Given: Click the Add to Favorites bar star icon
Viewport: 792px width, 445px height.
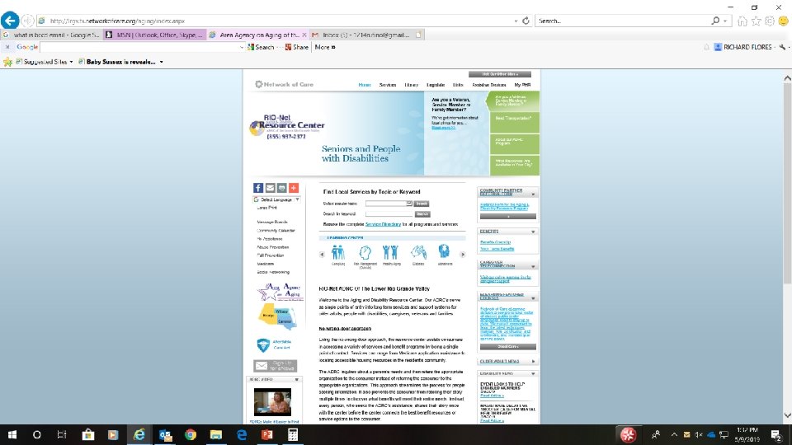Looking at the screenshot, I should point(7,62).
